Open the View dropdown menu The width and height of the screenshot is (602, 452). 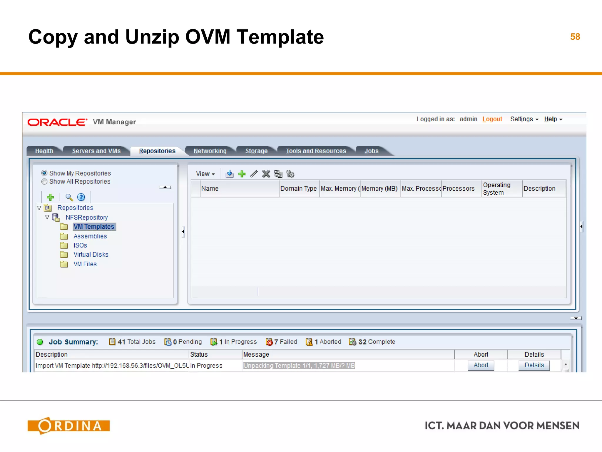(x=205, y=174)
